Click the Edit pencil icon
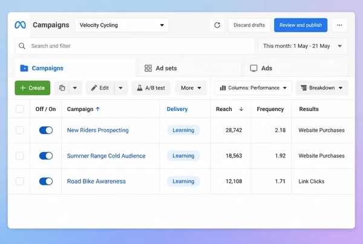This screenshot has width=363, height=244. [x=94, y=88]
